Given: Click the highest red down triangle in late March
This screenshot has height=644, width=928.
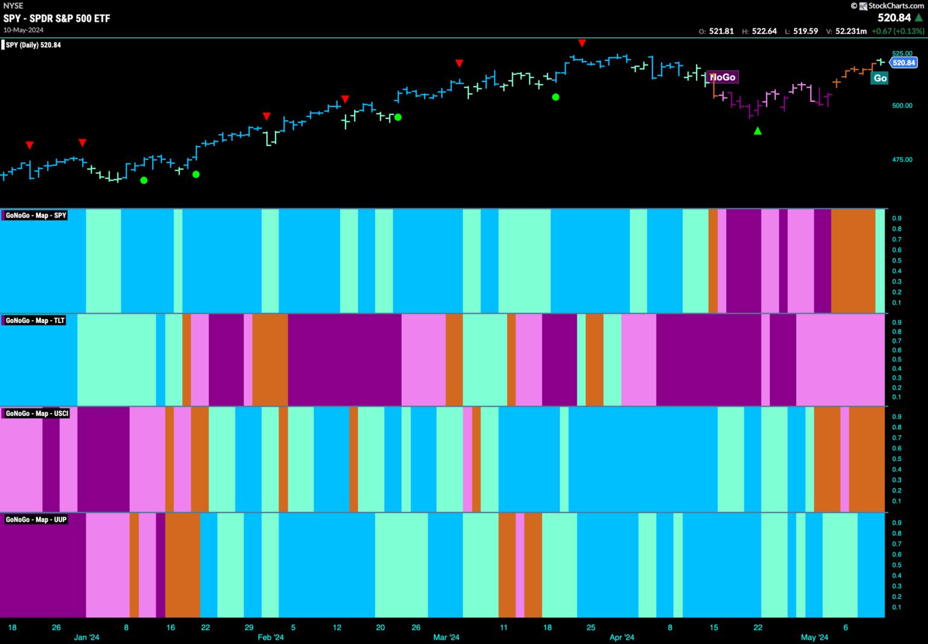Looking at the screenshot, I should [x=582, y=43].
